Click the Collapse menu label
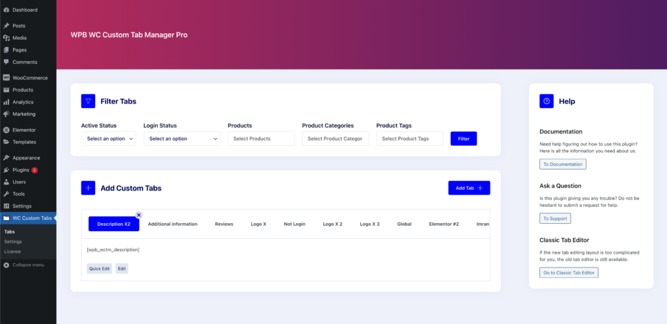This screenshot has width=667, height=324. click(x=28, y=265)
